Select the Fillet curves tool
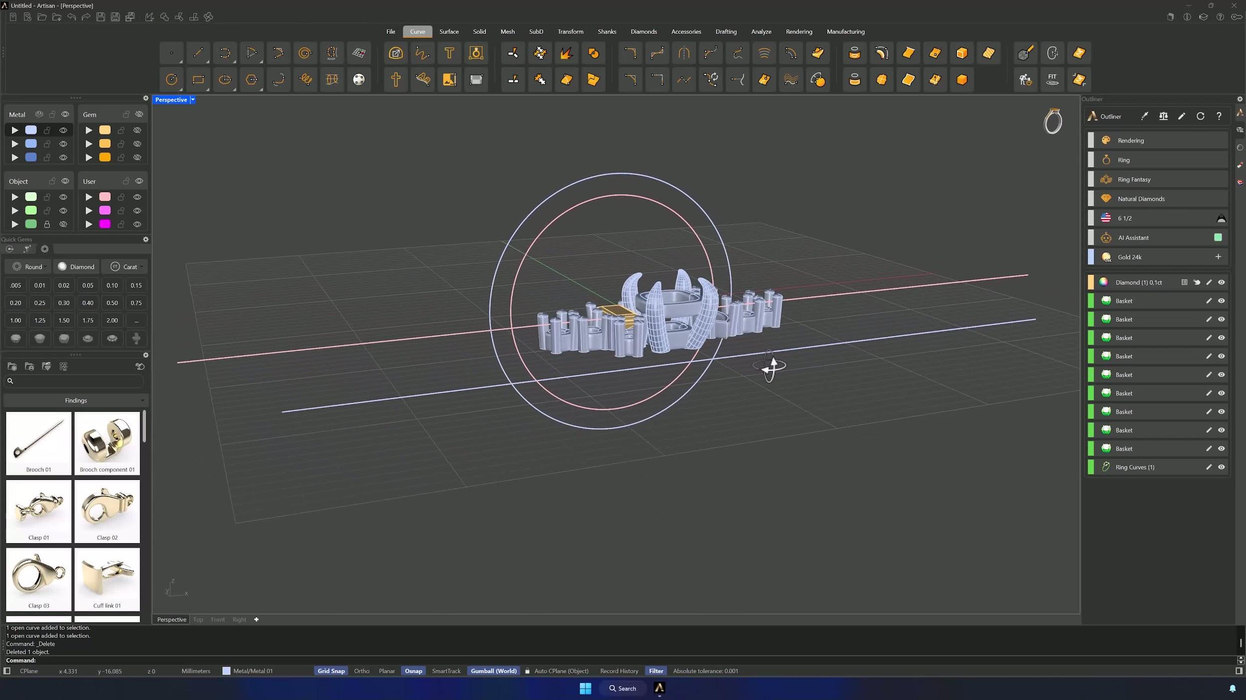 (630, 53)
